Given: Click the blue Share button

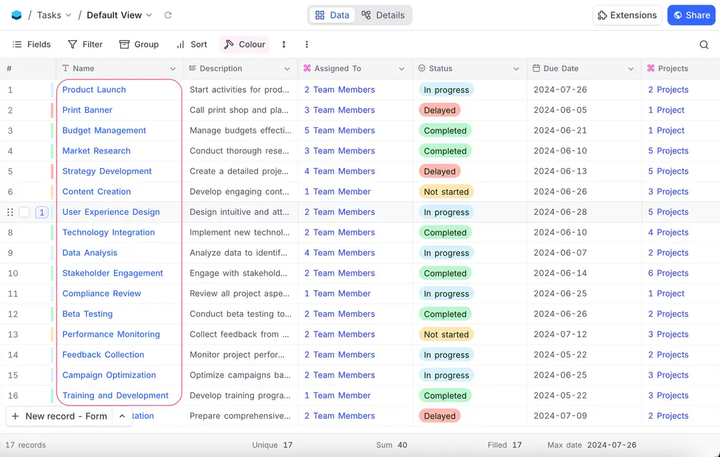Looking at the screenshot, I should (691, 15).
